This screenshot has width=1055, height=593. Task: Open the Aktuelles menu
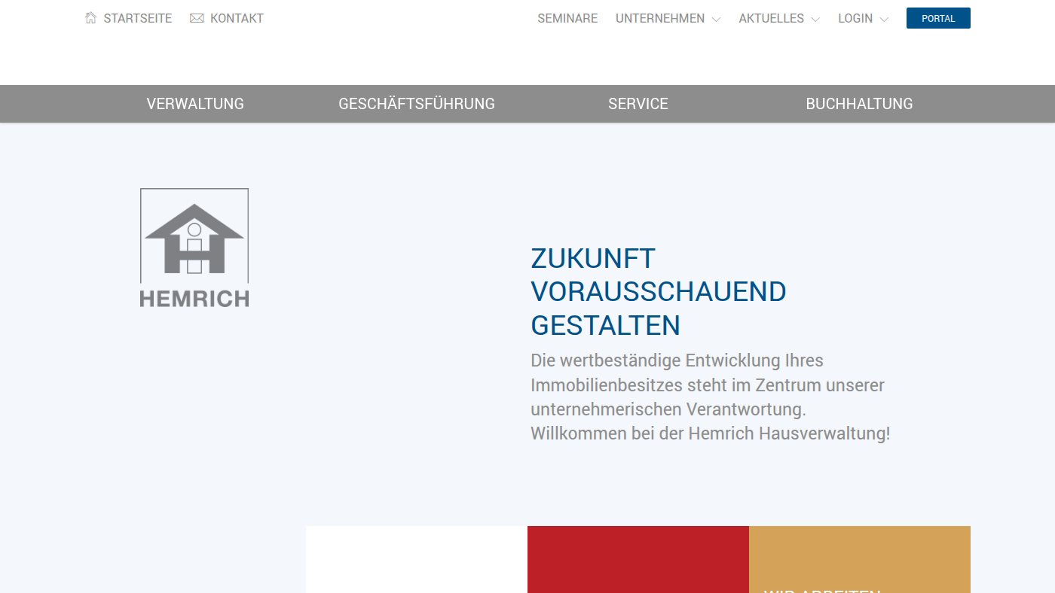[x=771, y=18]
